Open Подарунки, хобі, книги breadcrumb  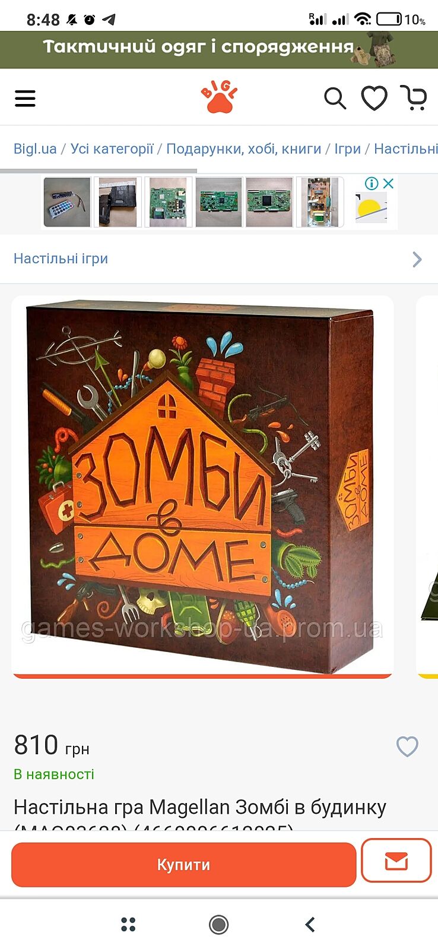click(243, 149)
